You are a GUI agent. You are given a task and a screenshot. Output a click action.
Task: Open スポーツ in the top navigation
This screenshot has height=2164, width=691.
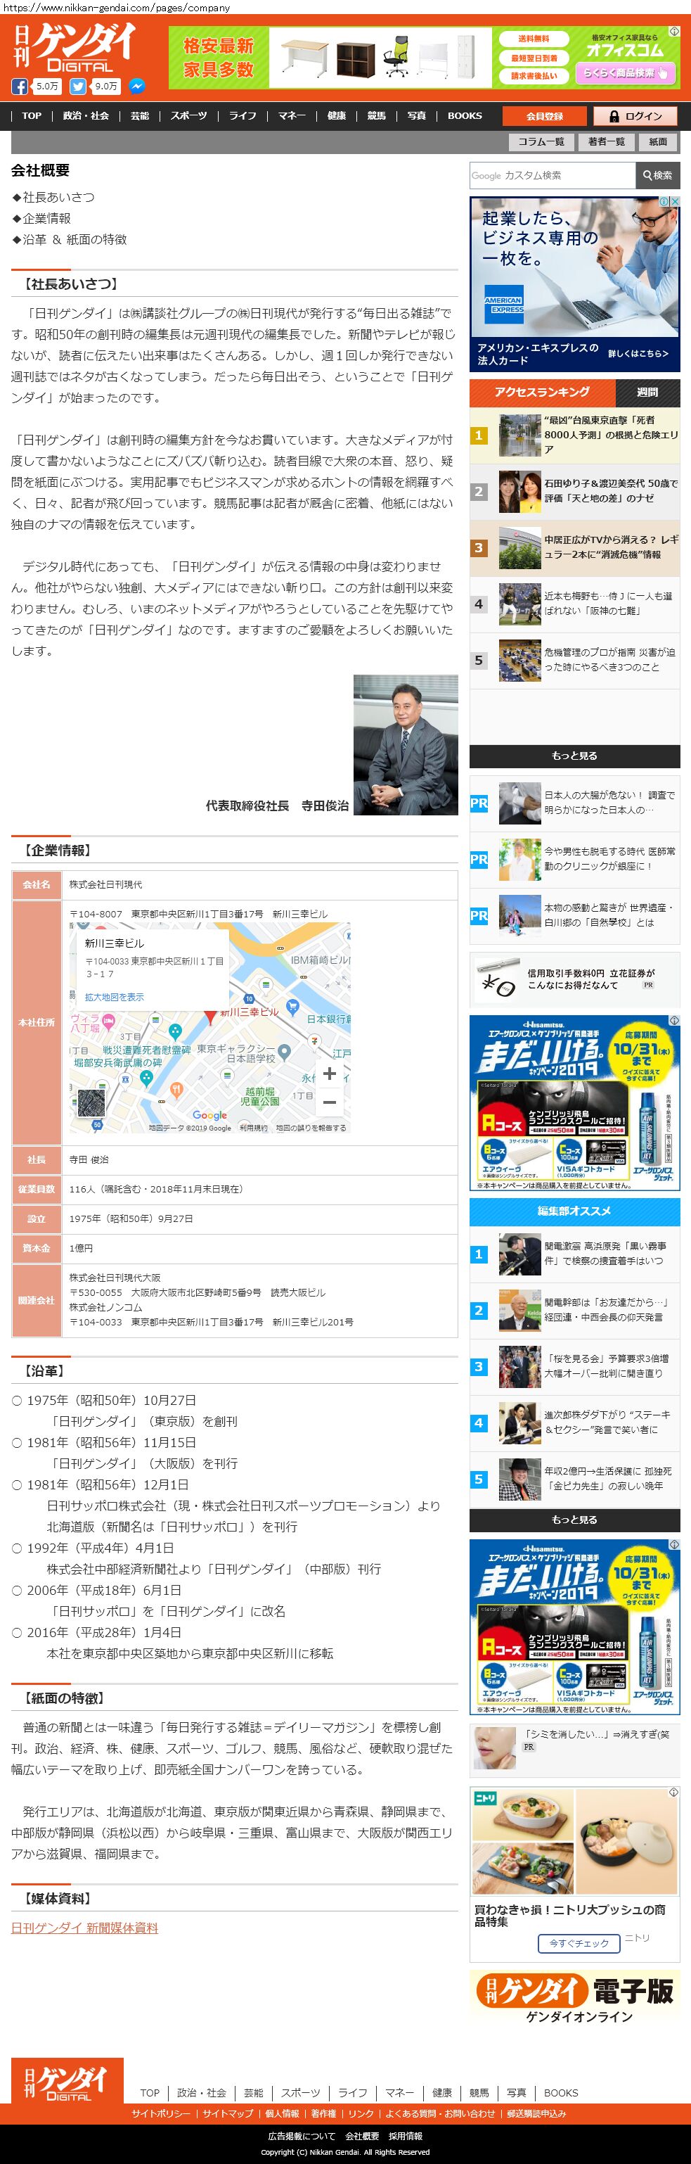coord(189,116)
